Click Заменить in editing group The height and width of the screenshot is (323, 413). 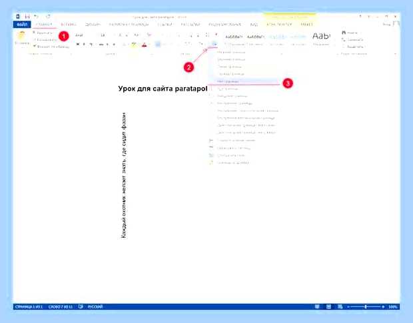[x=352, y=39]
